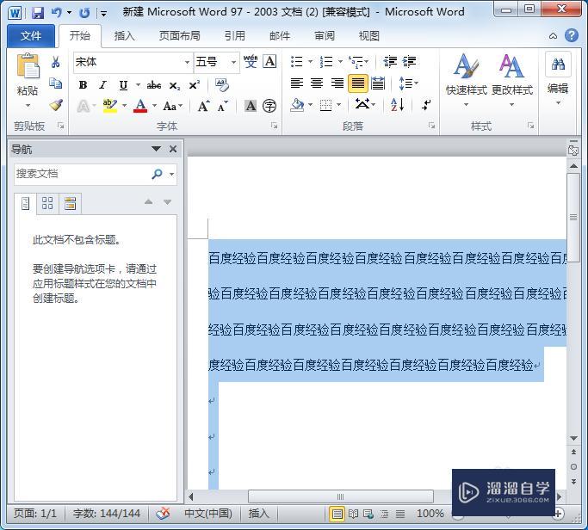Switch to the 视图 tab
The width and height of the screenshot is (588, 530).
point(369,35)
